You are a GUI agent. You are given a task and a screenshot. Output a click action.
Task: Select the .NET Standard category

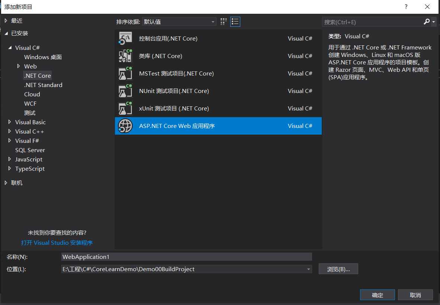click(x=43, y=85)
